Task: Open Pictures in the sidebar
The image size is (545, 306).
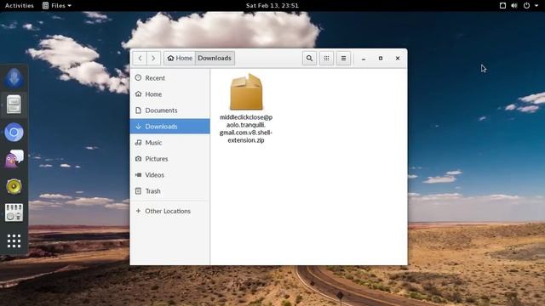Action: coord(170,159)
